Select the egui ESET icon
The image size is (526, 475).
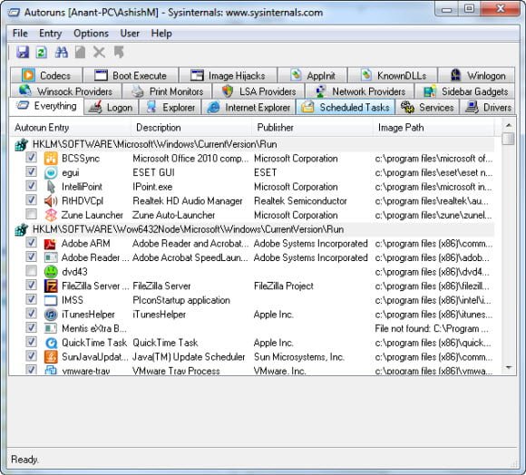click(51, 172)
